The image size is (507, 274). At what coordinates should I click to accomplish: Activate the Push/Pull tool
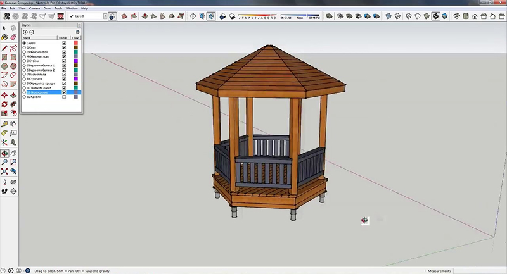(x=13, y=95)
